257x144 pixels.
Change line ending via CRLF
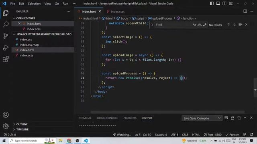[185, 135]
